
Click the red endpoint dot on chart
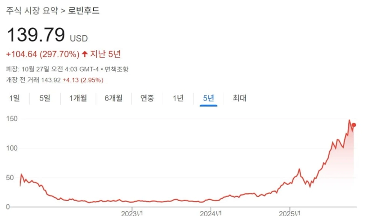[354, 125]
